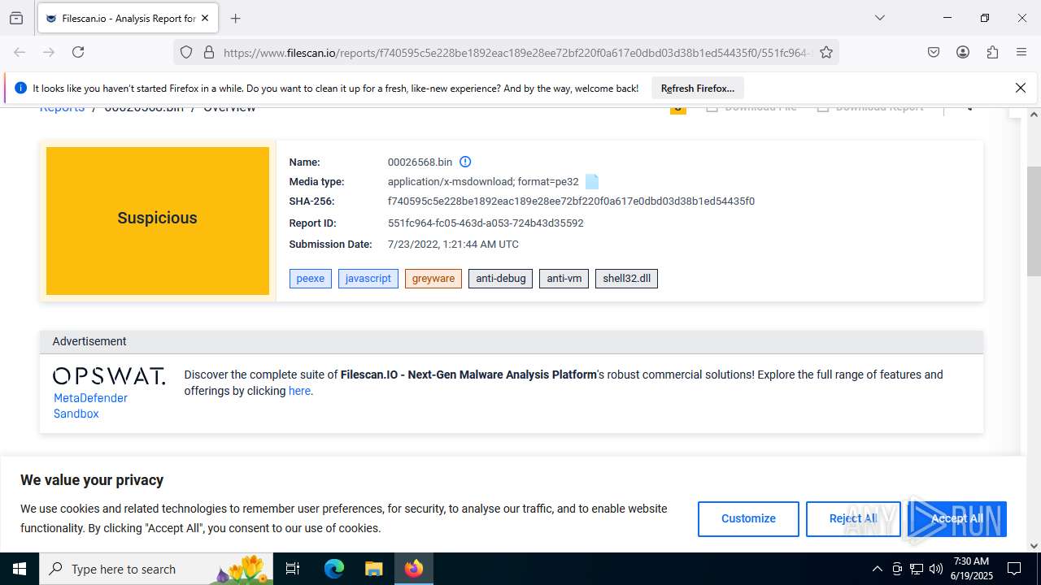Image resolution: width=1041 pixels, height=585 pixels.
Task: Open the Windows Start menu
Action: 20,569
